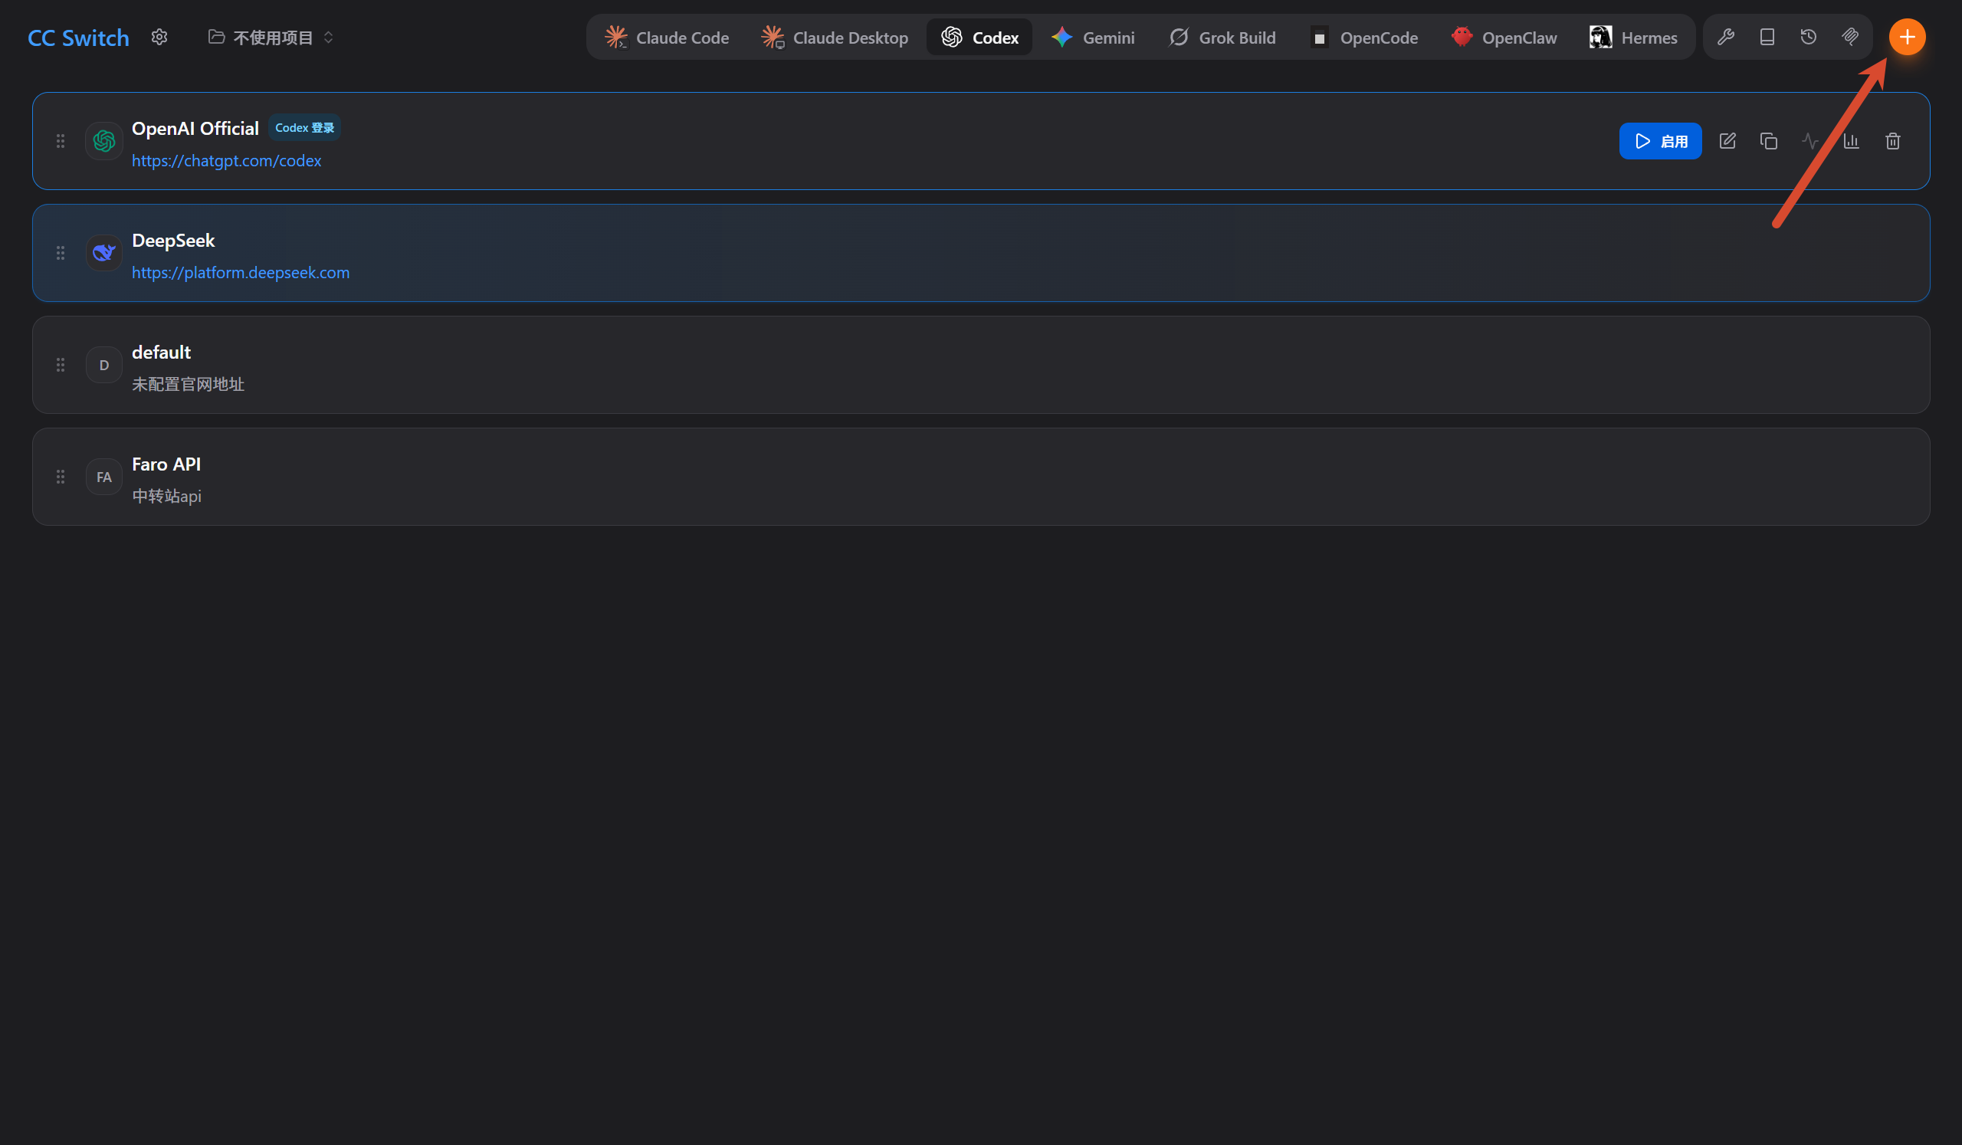The width and height of the screenshot is (1962, 1145).
Task: Click the drag handle on the Faro API card
Action: point(60,477)
